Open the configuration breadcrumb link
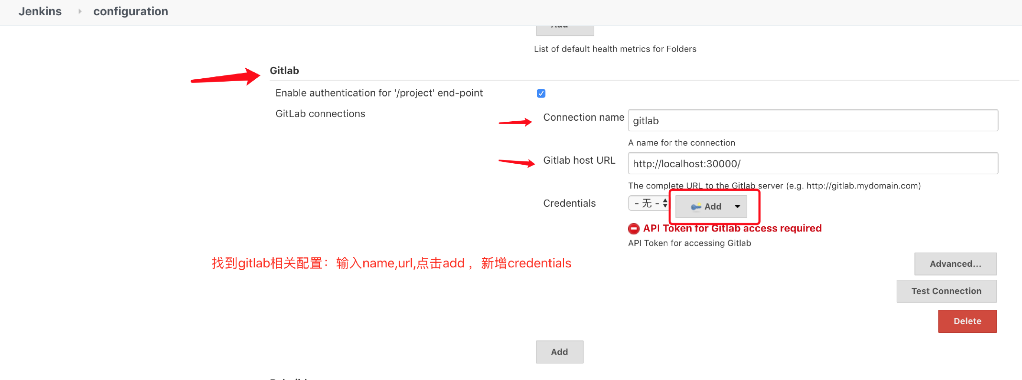1022x380 pixels. (x=130, y=11)
